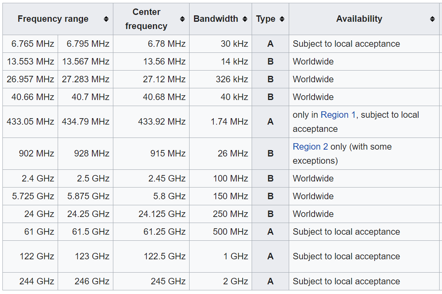
Task: Click the Frequency range header text
Action: [53, 19]
